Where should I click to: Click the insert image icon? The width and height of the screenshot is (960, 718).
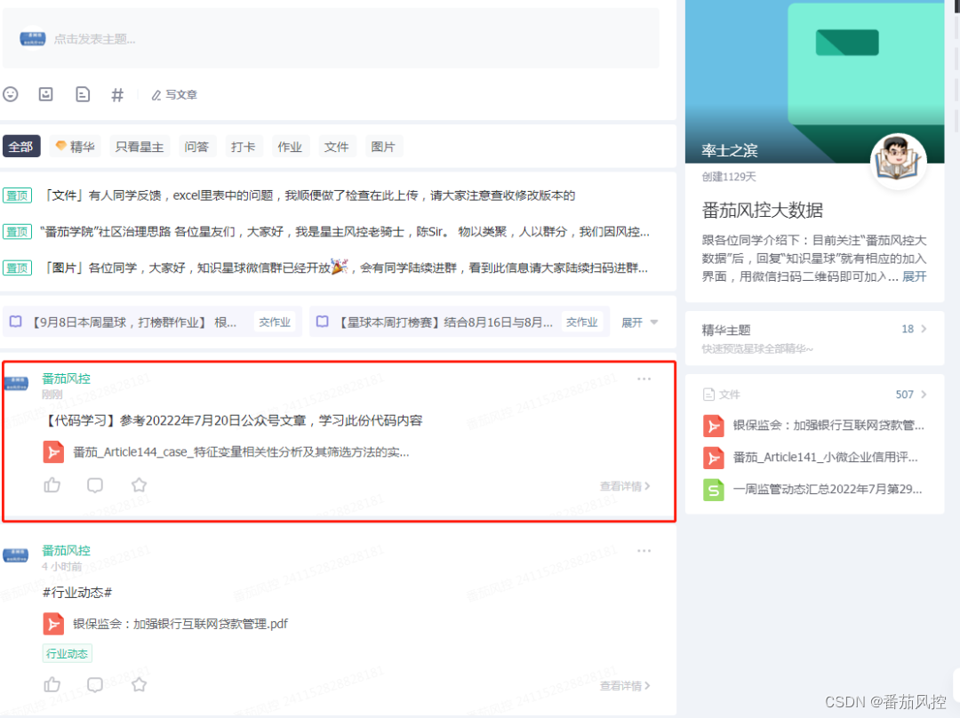tap(46, 94)
